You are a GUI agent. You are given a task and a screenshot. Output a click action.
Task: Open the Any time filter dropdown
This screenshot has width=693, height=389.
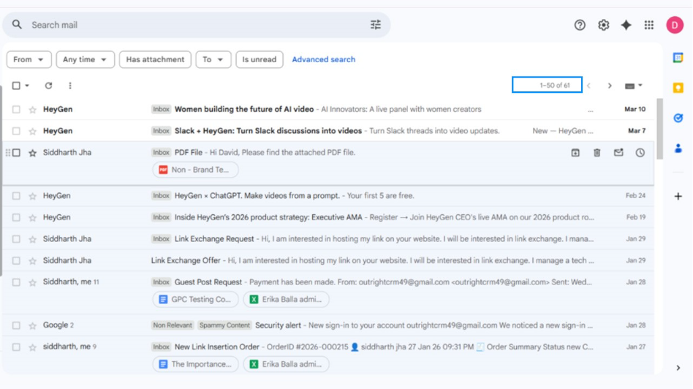[x=85, y=59]
